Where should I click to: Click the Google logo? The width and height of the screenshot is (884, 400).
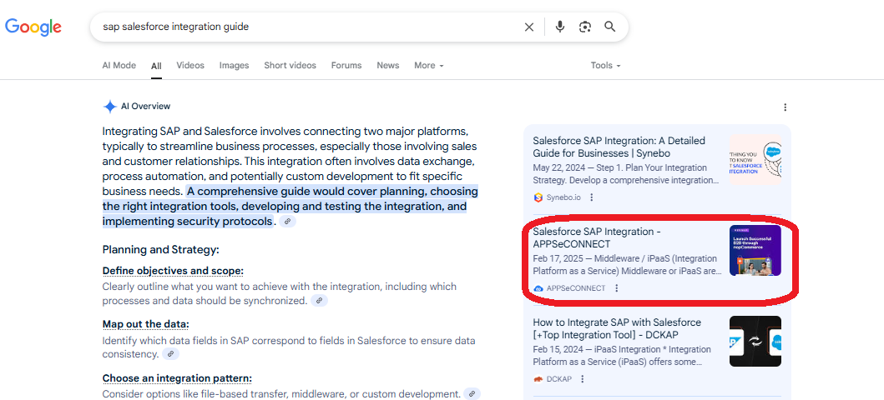coord(33,27)
